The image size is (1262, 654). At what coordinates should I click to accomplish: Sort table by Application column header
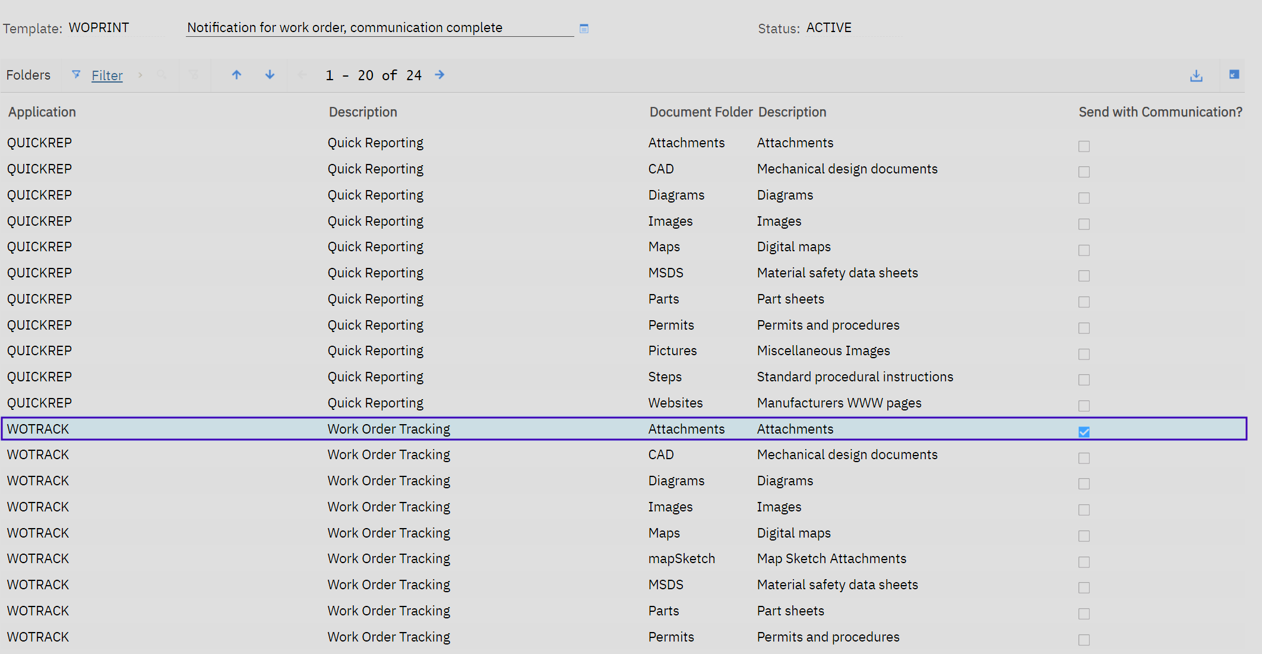tap(42, 112)
